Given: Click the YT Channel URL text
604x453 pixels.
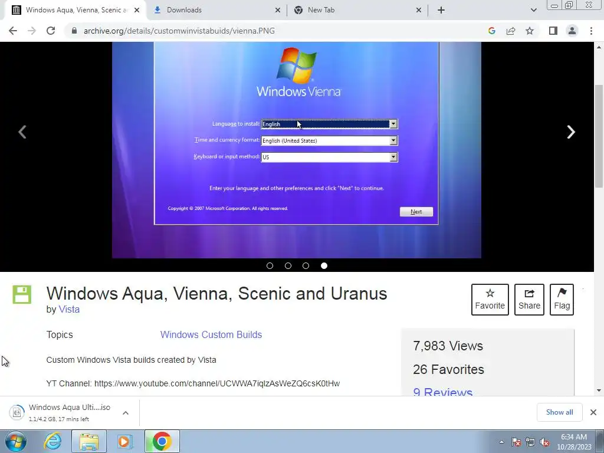Looking at the screenshot, I should click(217, 383).
